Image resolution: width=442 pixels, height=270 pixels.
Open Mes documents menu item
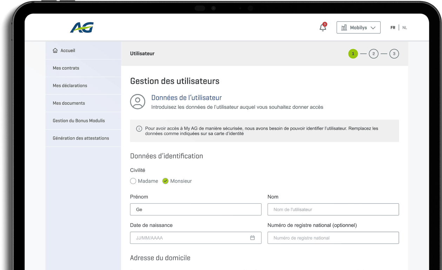[x=83, y=103]
